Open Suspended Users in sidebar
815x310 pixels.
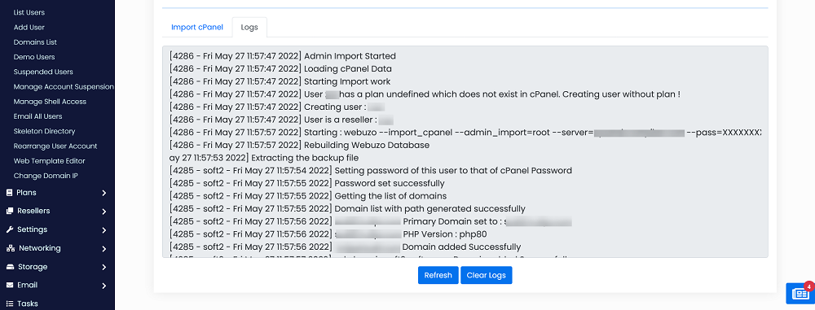coord(43,72)
